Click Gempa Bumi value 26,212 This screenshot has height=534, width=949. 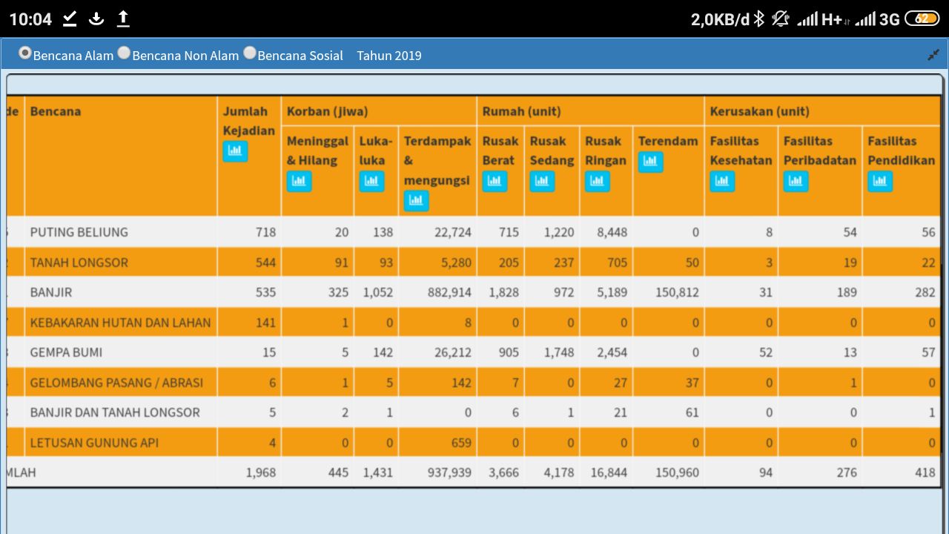click(453, 352)
